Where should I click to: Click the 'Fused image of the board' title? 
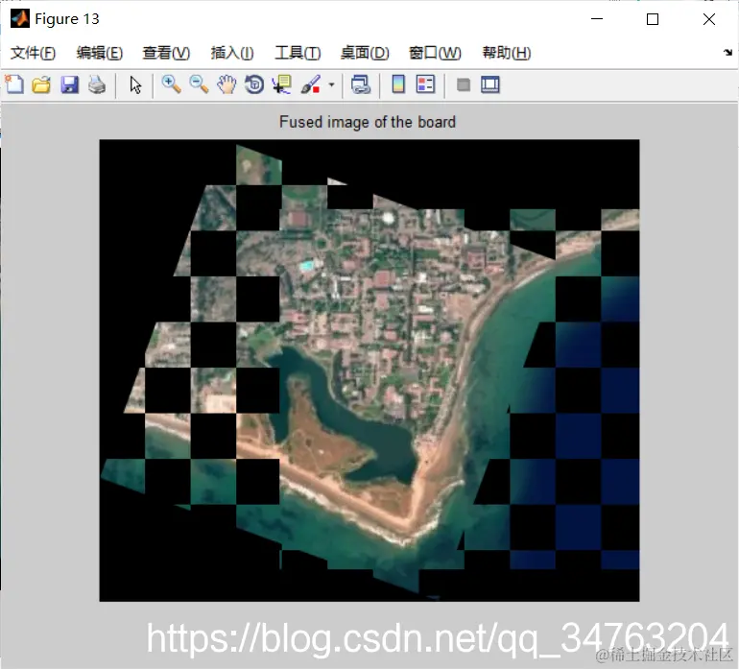pyautogui.click(x=368, y=122)
